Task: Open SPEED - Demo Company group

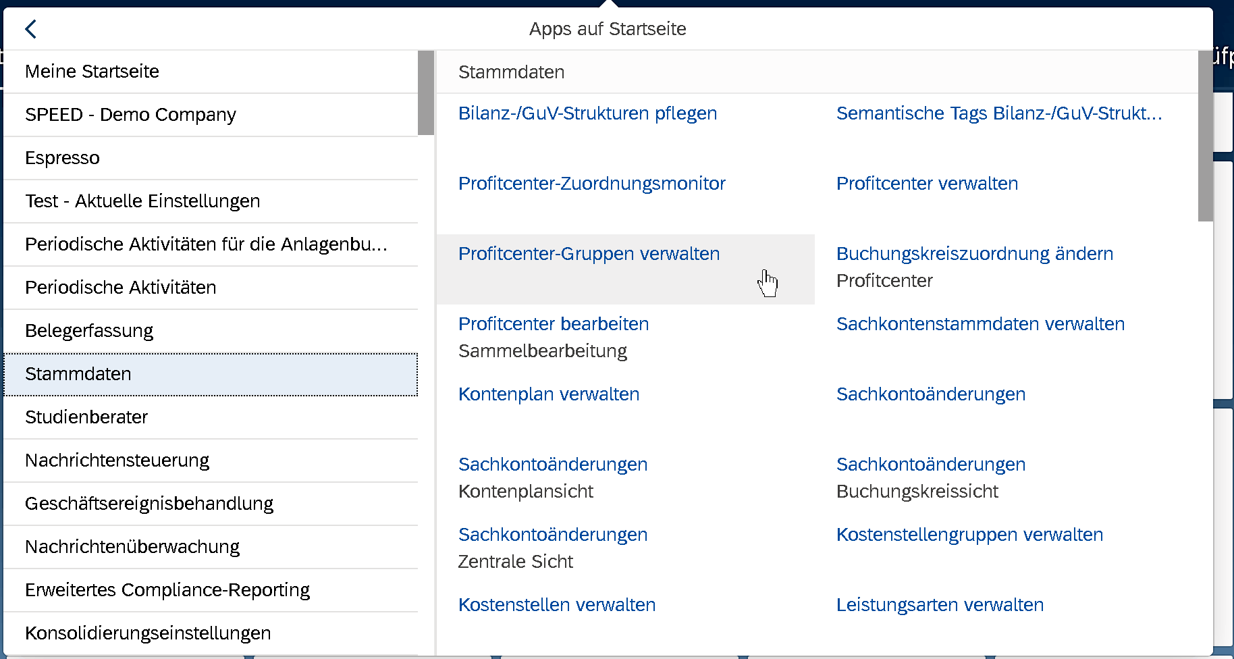Action: (x=211, y=115)
